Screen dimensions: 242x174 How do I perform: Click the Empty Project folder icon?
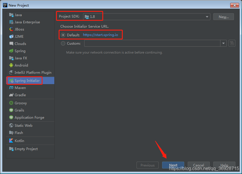pos(11,149)
